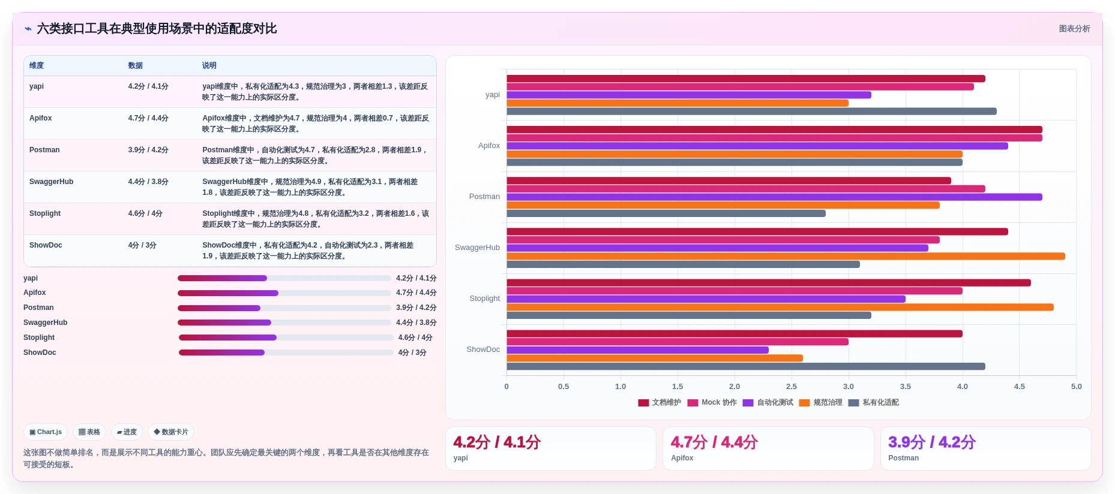Open the yapi 4.2分 / 4.1分 data card
The image size is (1115, 494).
tap(550, 448)
